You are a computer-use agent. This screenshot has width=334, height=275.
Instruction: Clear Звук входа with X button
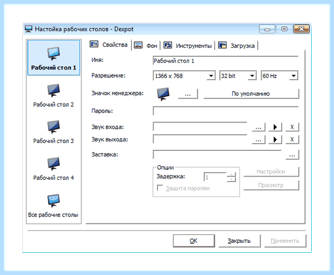tap(292, 127)
